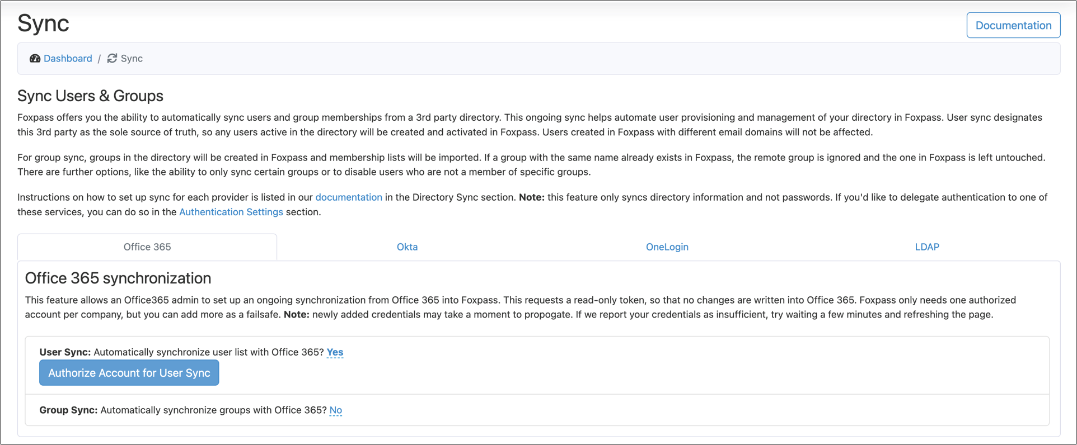Switch to the Okta tab

click(407, 247)
